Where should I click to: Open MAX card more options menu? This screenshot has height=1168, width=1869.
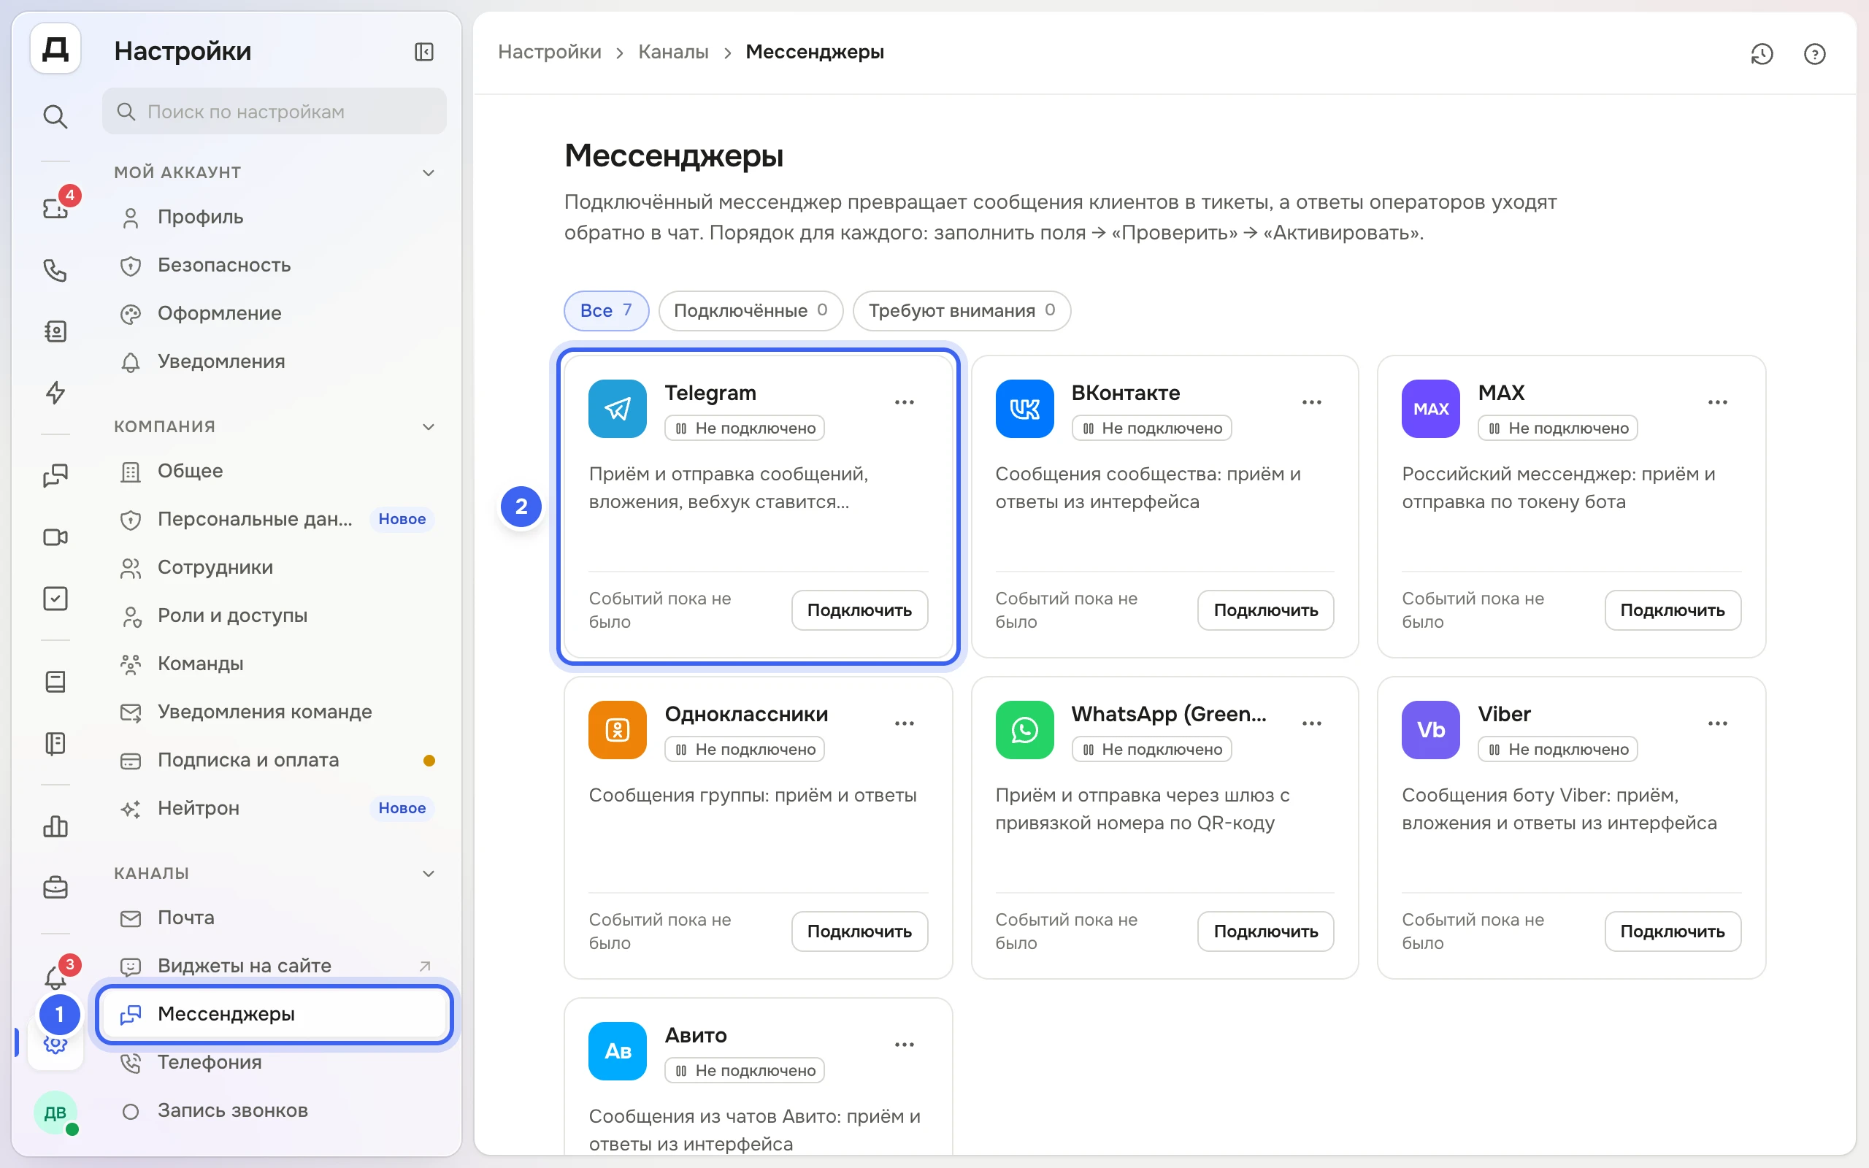1718,401
